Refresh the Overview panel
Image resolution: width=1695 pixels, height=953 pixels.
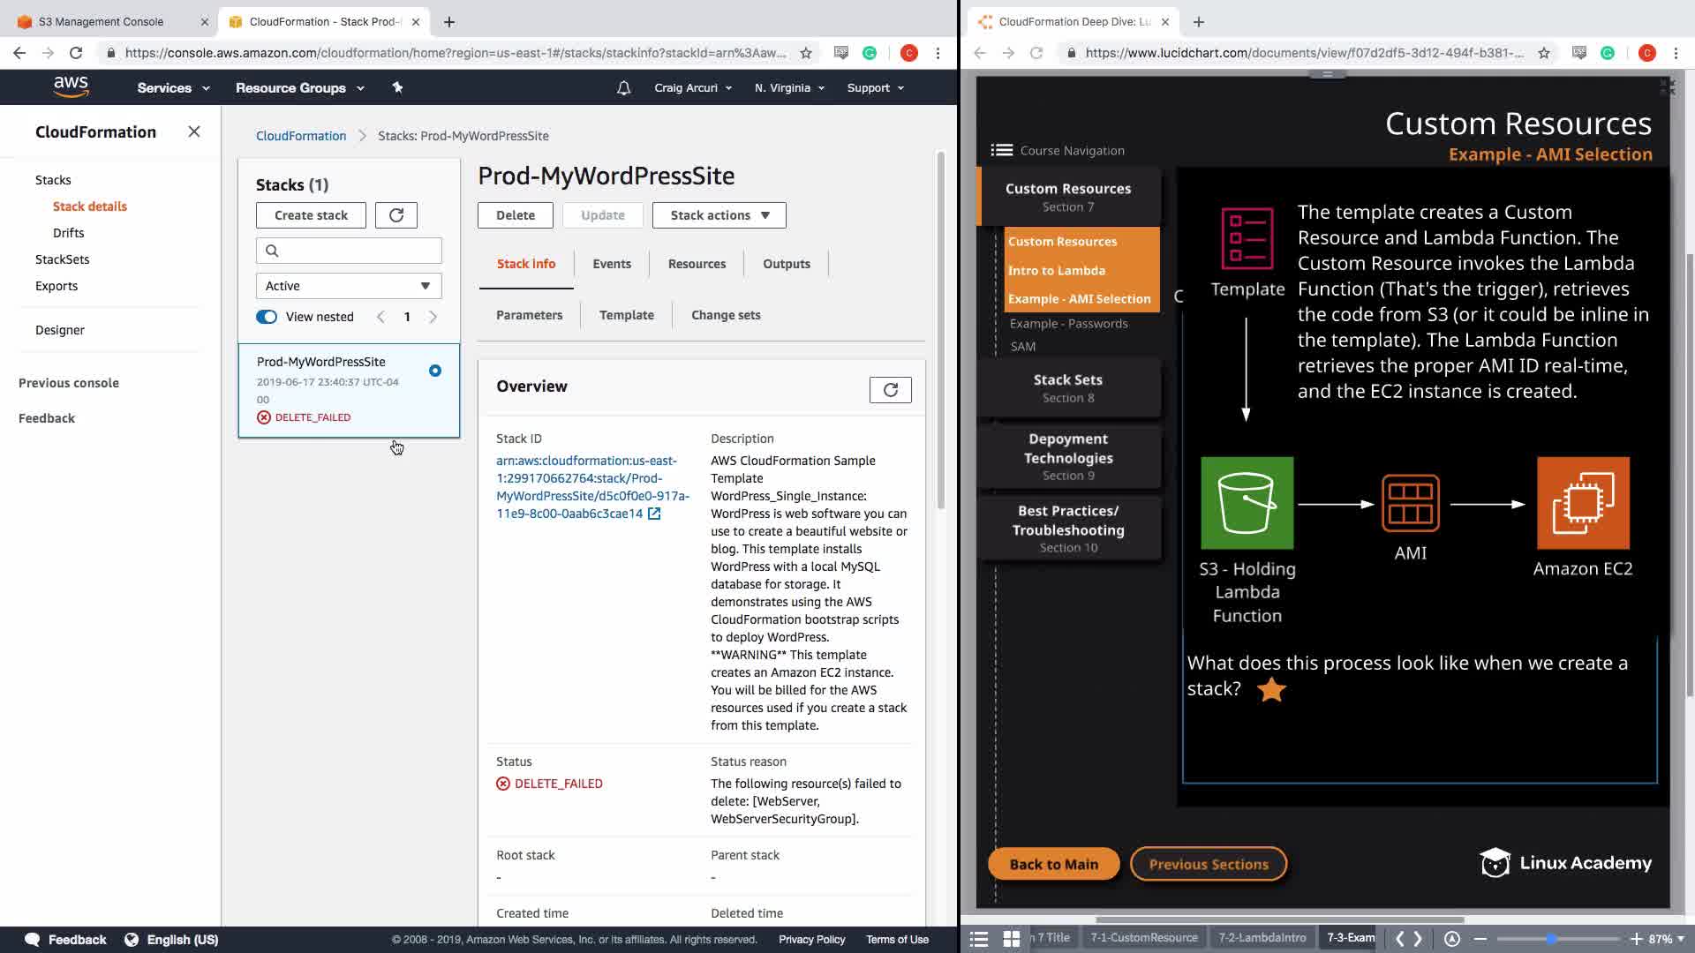(890, 390)
